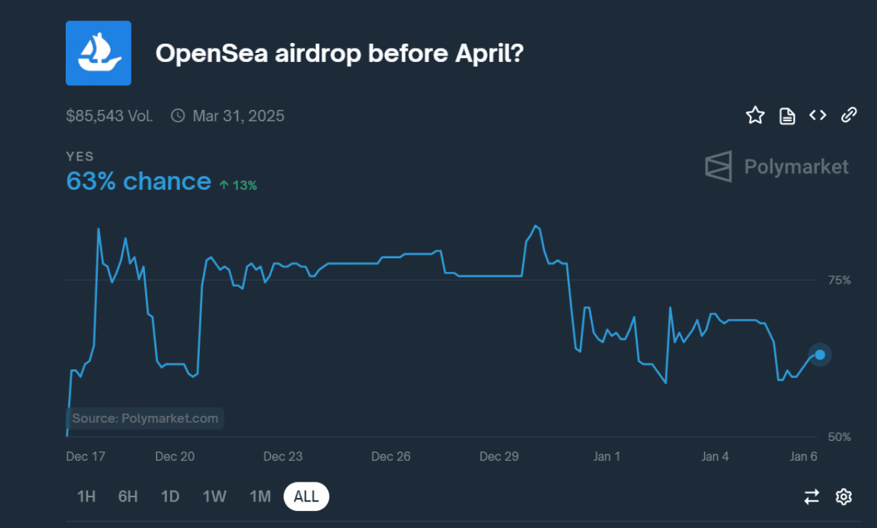Screen dimensions: 877x528
Task: Select the 1M time range
Action: tap(260, 497)
